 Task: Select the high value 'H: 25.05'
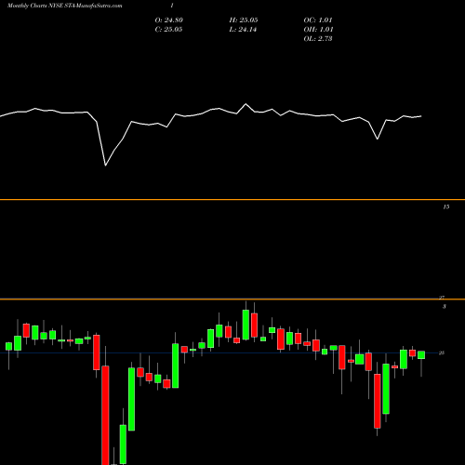click(244, 20)
